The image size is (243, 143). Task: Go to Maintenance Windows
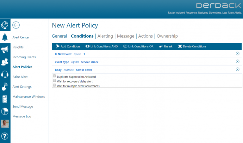(x=28, y=96)
